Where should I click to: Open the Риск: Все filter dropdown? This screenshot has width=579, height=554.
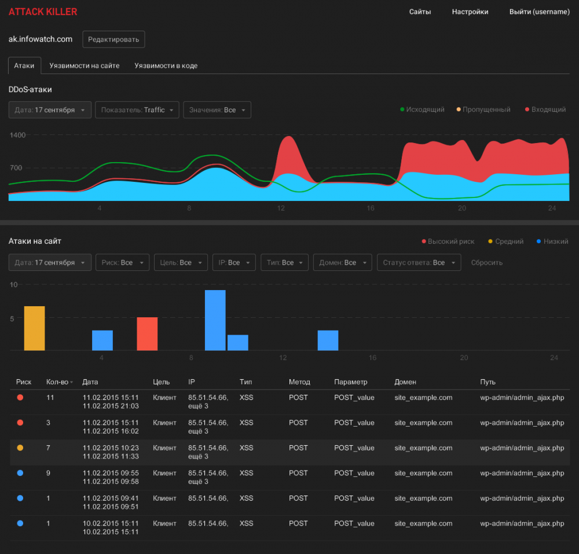pyautogui.click(x=122, y=263)
